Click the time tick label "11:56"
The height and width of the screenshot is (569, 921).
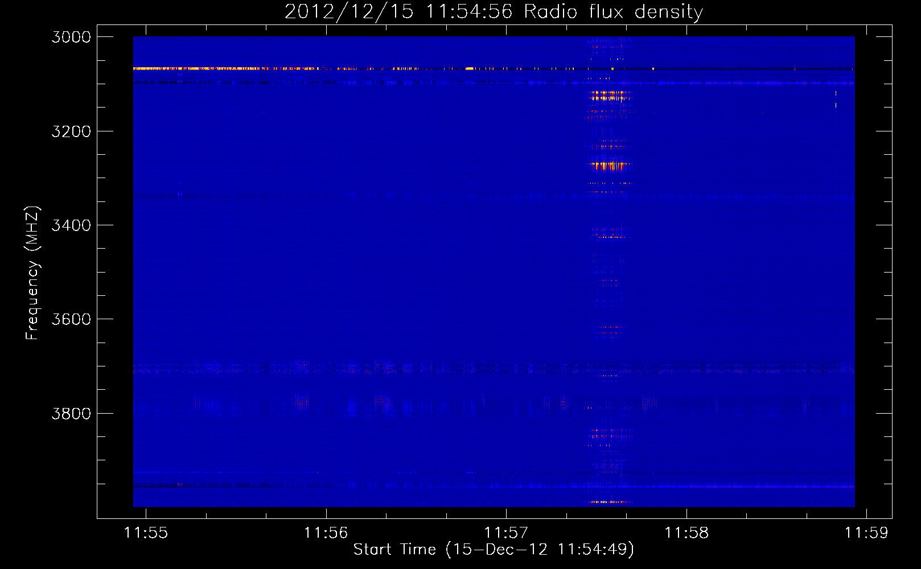pyautogui.click(x=326, y=533)
